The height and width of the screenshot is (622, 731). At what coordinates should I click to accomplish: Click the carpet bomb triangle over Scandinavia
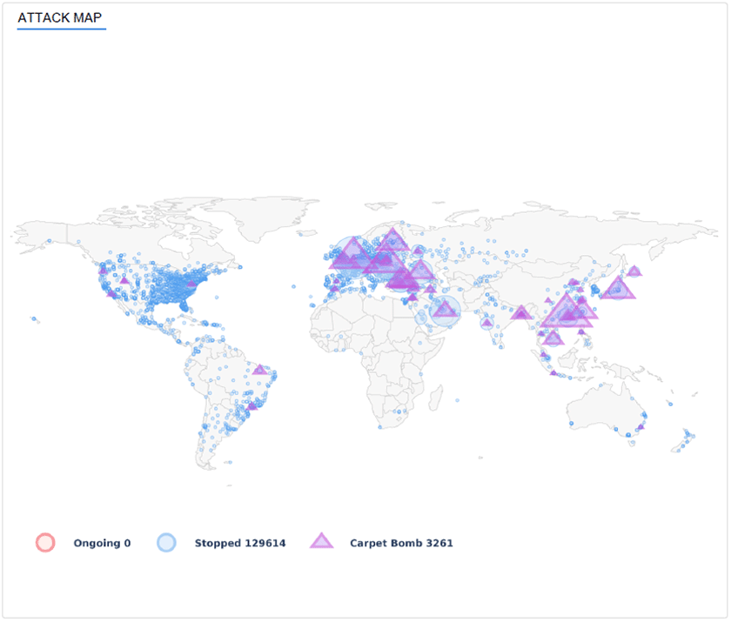392,240
